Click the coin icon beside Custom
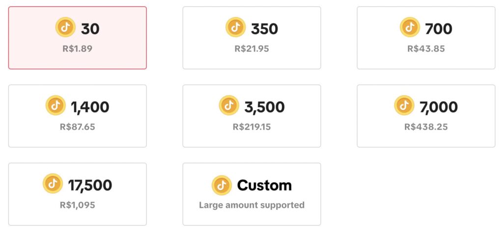 222,186
